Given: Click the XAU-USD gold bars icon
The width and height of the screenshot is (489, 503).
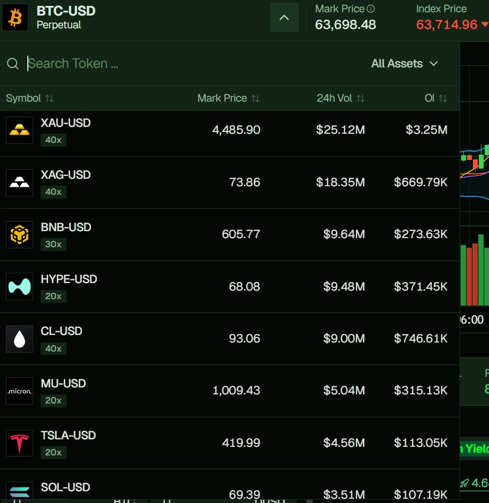Looking at the screenshot, I should pos(20,130).
